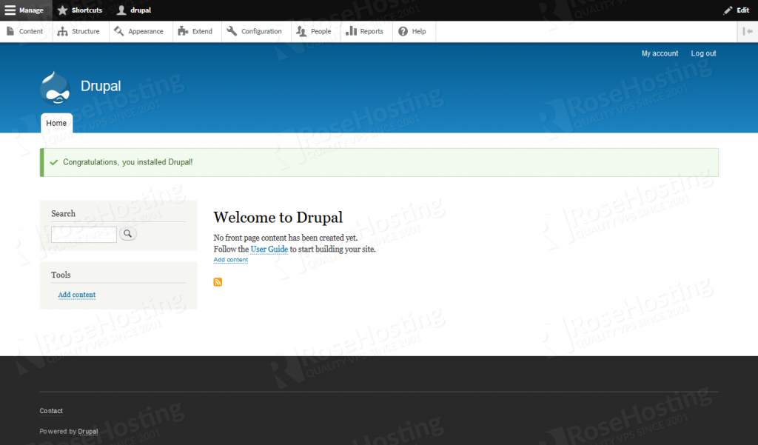Open the People admin page
This screenshot has width=758, height=445.
click(x=314, y=32)
